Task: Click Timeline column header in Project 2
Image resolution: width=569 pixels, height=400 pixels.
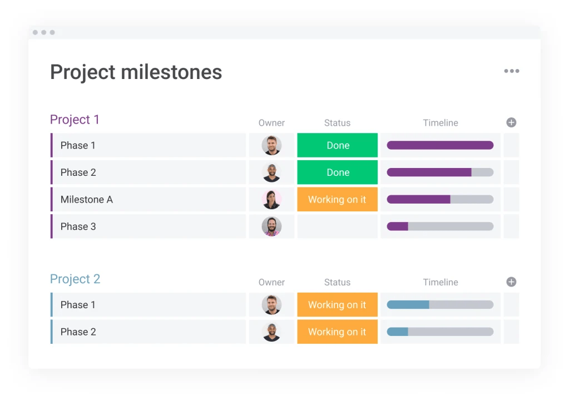Action: 440,283
